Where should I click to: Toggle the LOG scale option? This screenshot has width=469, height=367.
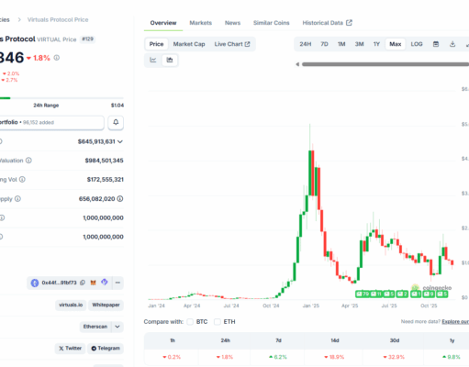tap(417, 44)
